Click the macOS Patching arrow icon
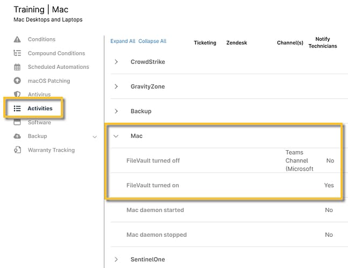The image size is (348, 268). 17,81
